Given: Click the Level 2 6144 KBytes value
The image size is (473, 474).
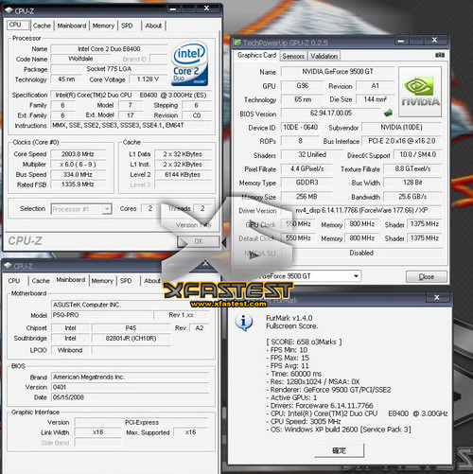Looking at the screenshot, I should [x=183, y=175].
